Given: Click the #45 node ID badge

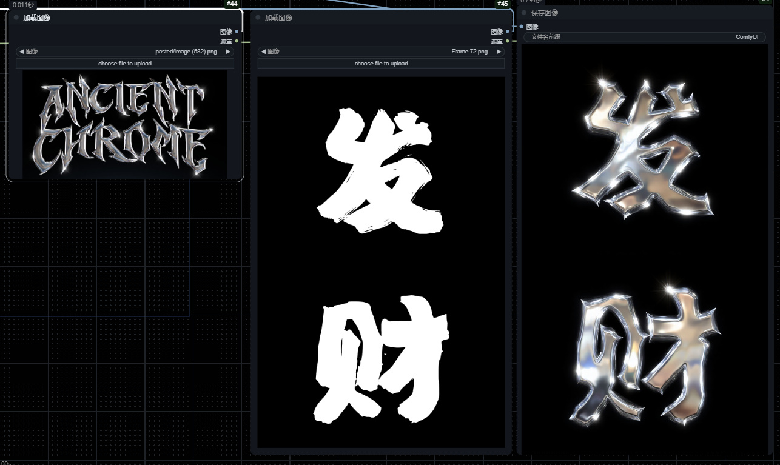Looking at the screenshot, I should [502, 4].
